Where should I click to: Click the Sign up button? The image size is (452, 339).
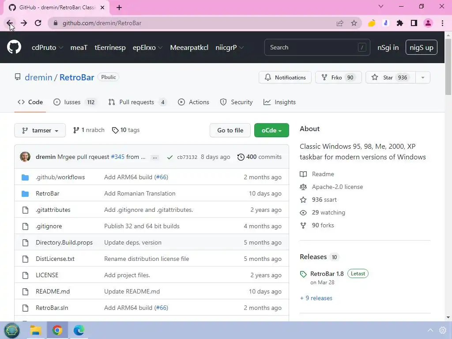[422, 48]
